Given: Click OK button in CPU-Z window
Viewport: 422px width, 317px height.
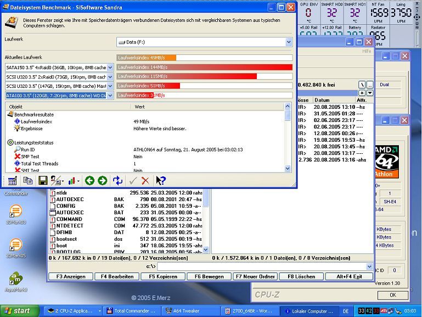Looking at the screenshot, I should click(393, 295).
